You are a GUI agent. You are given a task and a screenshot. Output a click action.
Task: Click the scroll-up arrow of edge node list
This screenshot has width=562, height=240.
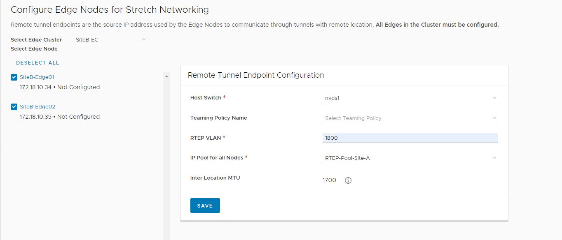click(166, 76)
